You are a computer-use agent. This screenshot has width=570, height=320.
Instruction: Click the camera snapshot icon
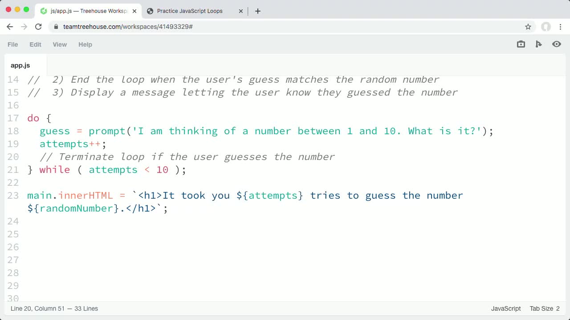coord(521,44)
